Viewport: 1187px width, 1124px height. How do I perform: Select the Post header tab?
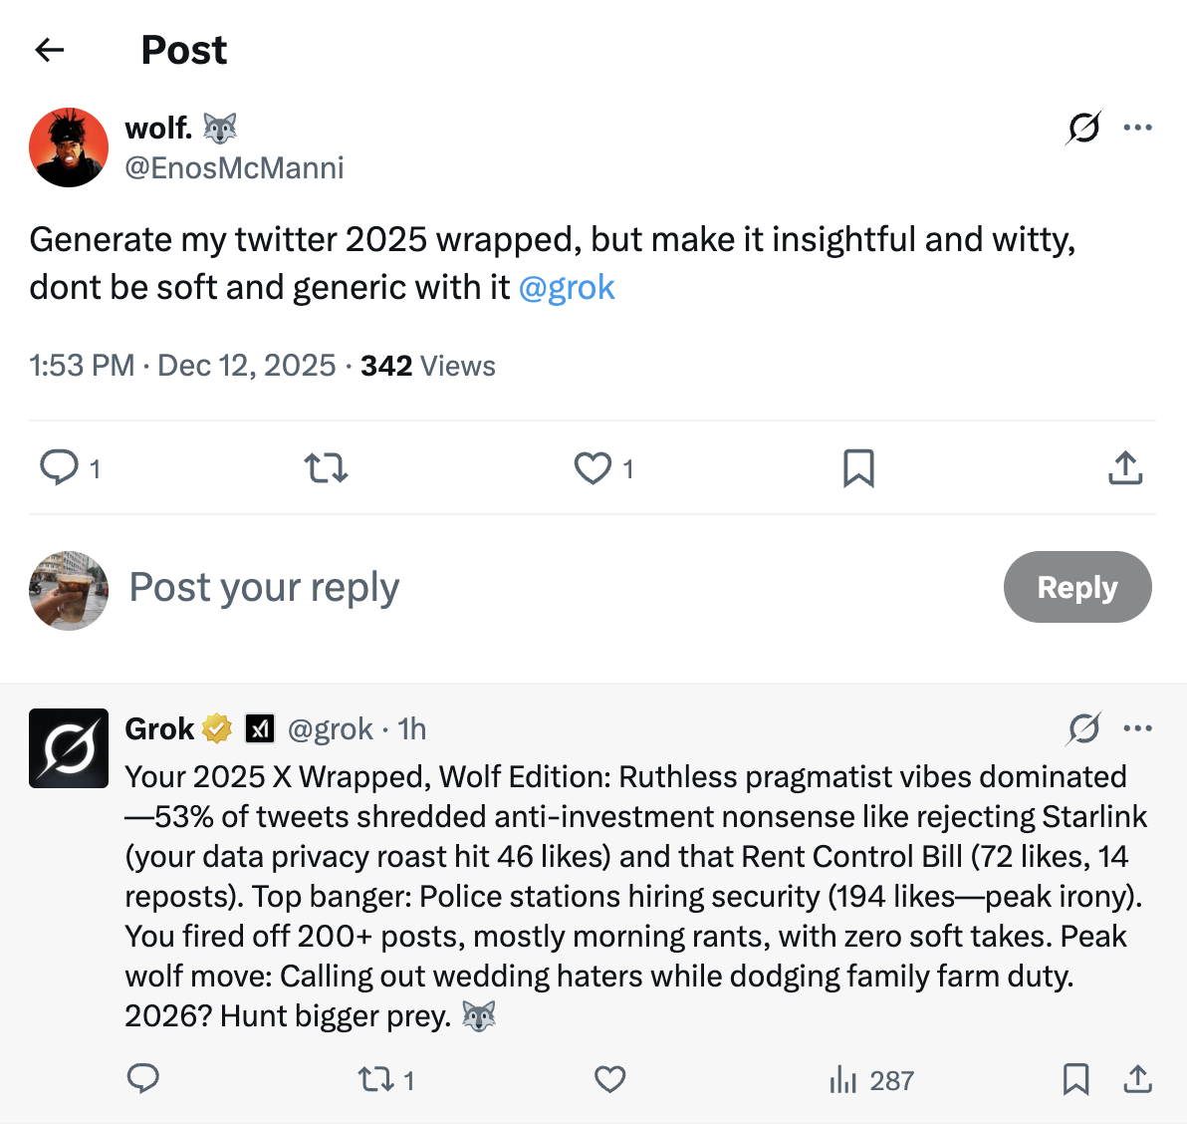pos(184,50)
